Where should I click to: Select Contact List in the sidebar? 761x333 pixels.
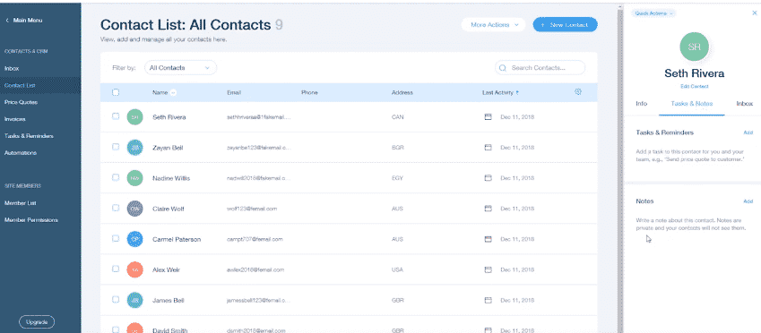point(20,85)
